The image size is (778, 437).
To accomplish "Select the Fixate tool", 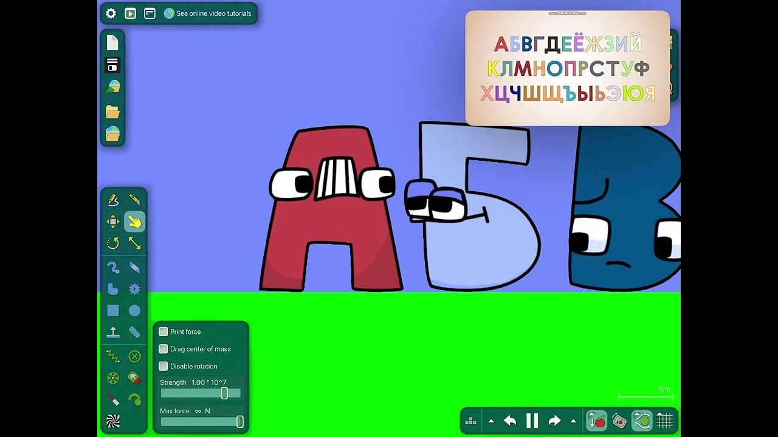I will [x=134, y=356].
